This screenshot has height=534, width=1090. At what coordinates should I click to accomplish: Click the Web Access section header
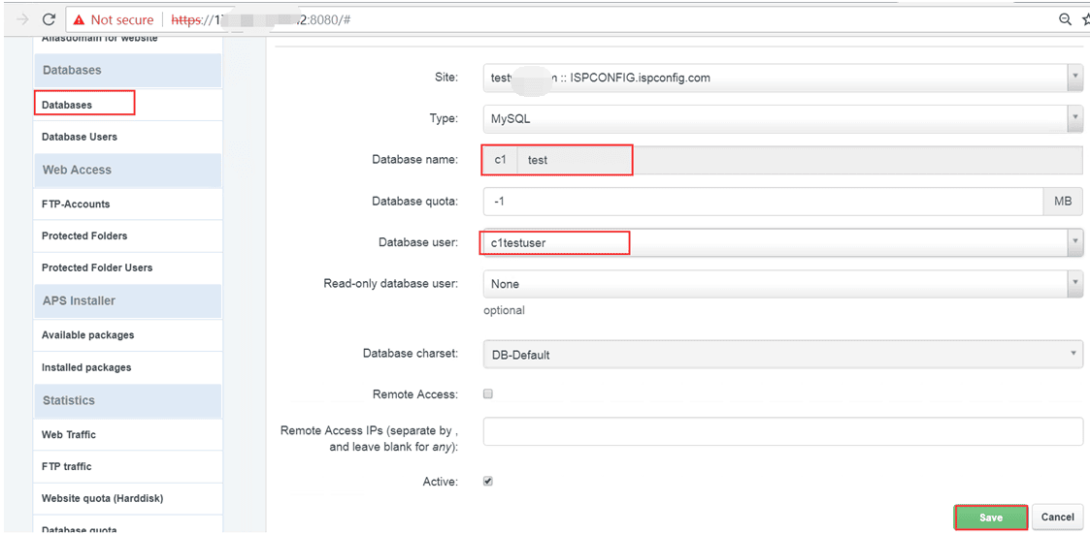click(x=128, y=171)
